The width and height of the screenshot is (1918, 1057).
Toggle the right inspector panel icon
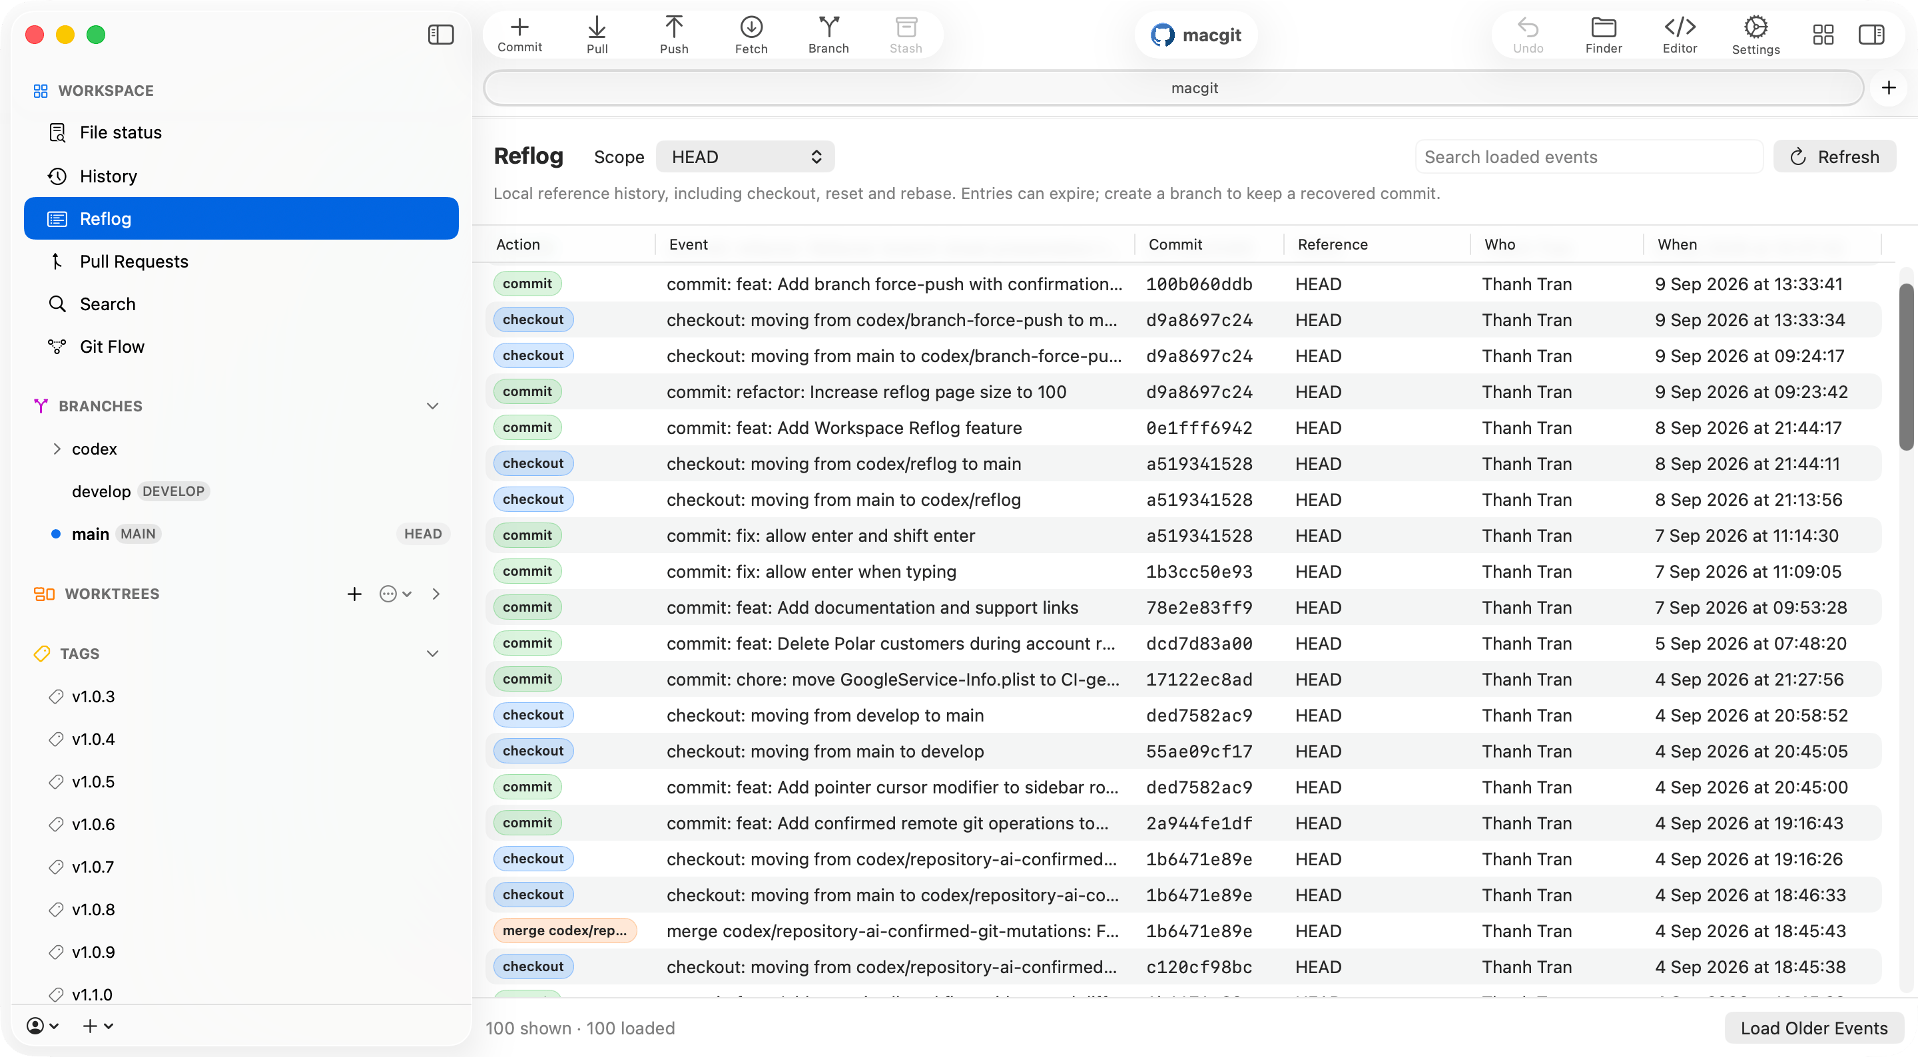(x=1871, y=34)
